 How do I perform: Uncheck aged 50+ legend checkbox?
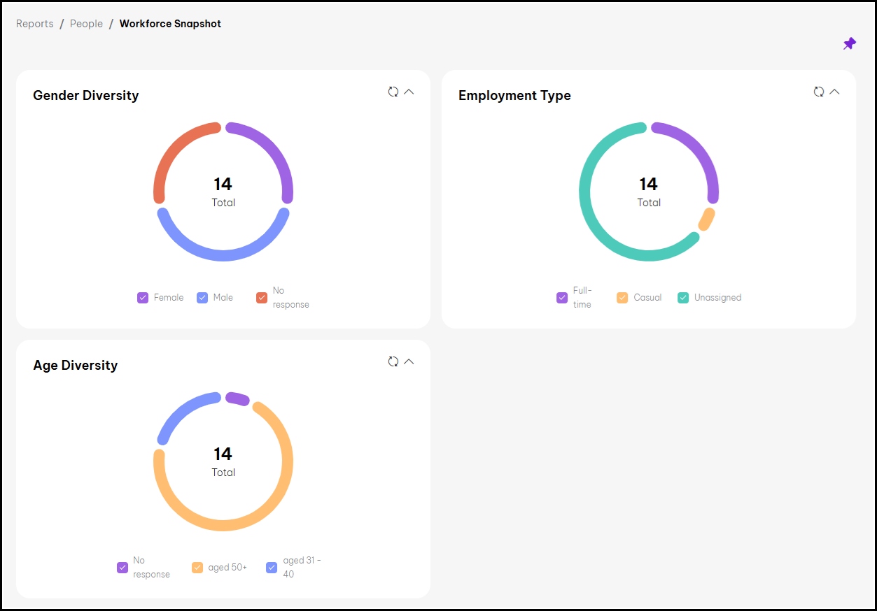197,568
